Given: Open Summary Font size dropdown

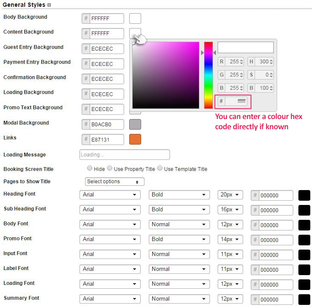Looking at the screenshot, I should tap(230, 299).
